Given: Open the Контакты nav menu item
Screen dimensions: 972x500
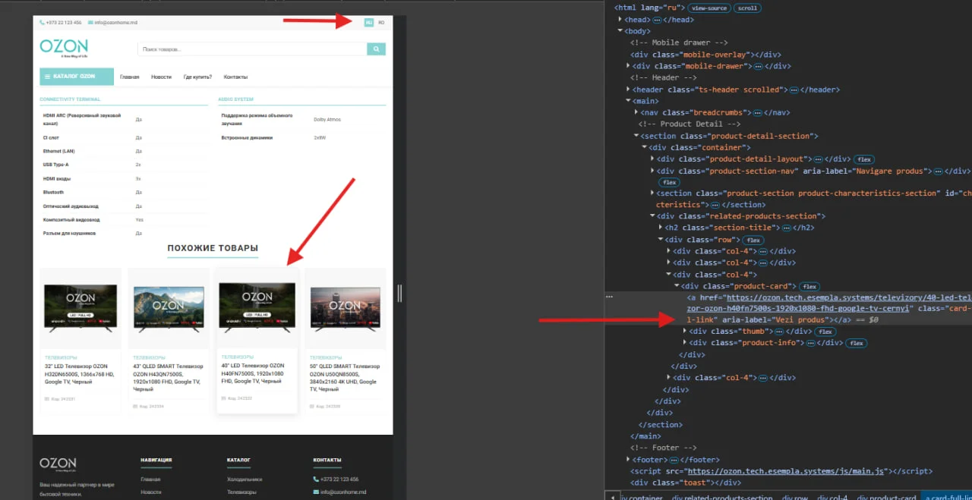Looking at the screenshot, I should (235, 77).
